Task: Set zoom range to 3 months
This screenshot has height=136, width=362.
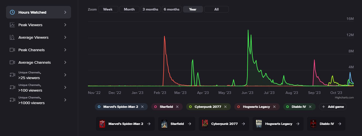Action: click(150, 9)
